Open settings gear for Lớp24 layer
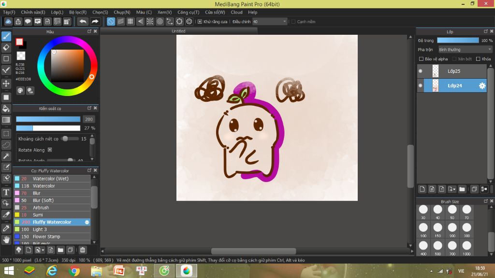This screenshot has height=278, width=495. tap(482, 86)
